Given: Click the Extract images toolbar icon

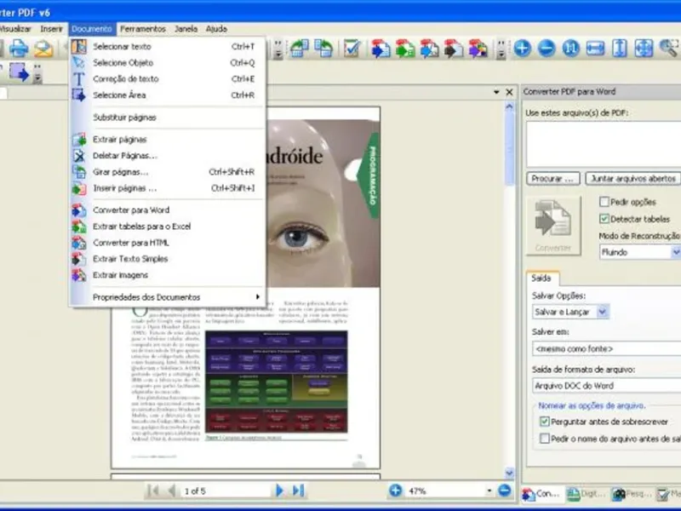Looking at the screenshot, I should 478,49.
